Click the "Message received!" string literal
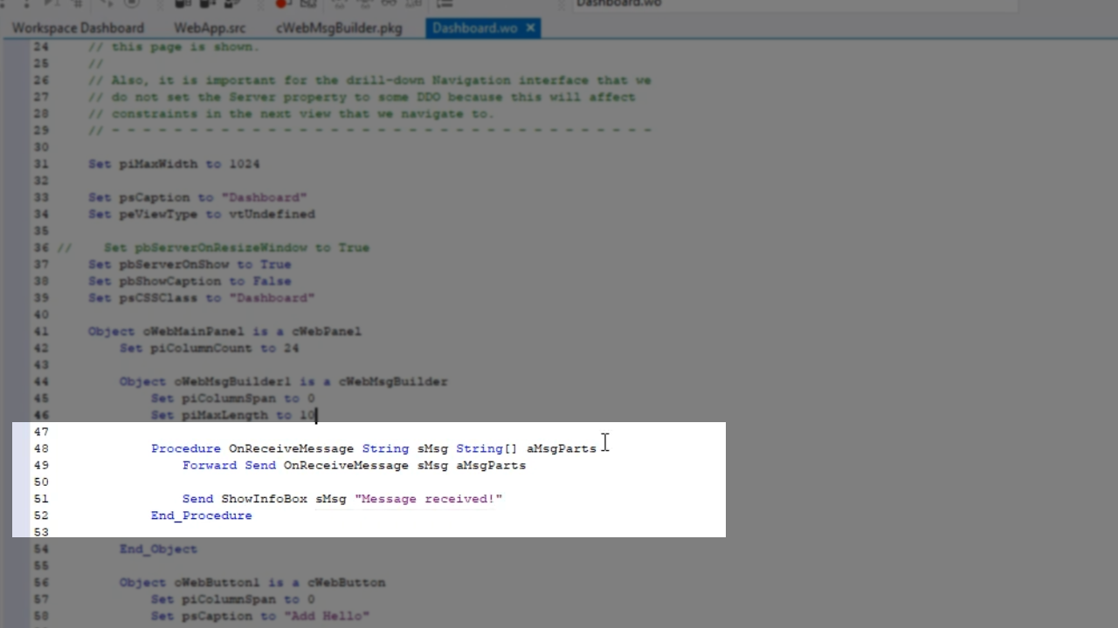This screenshot has height=628, width=1118. (x=428, y=499)
